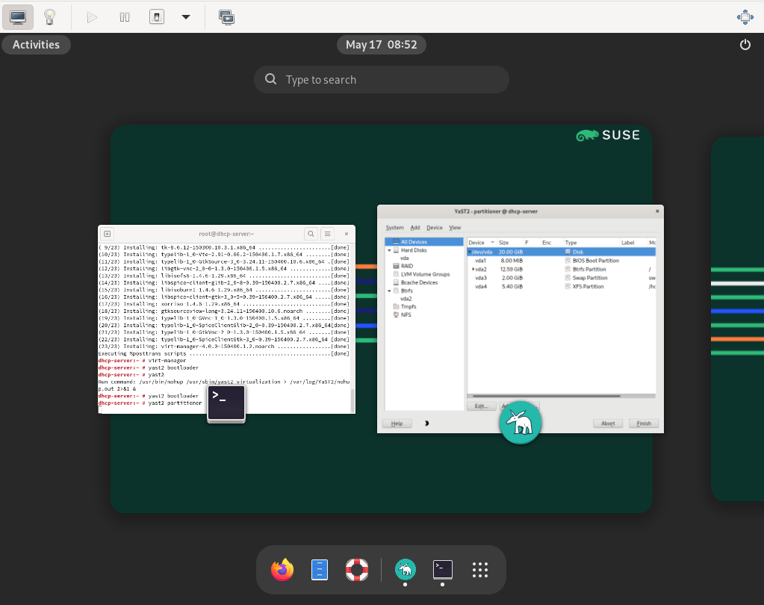Open the terminal search icon
Viewport: 764px width, 605px height.
pyautogui.click(x=311, y=233)
